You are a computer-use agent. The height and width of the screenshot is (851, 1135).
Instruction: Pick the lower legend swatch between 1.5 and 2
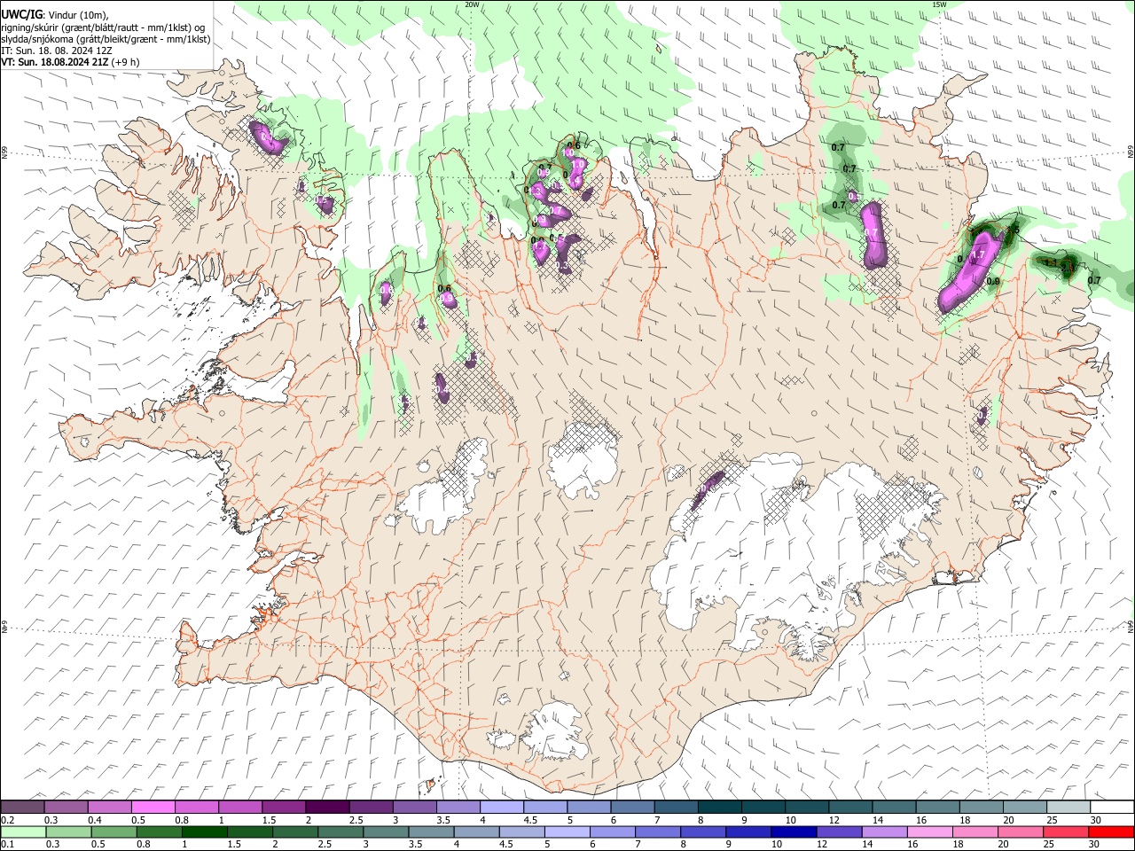[250, 832]
